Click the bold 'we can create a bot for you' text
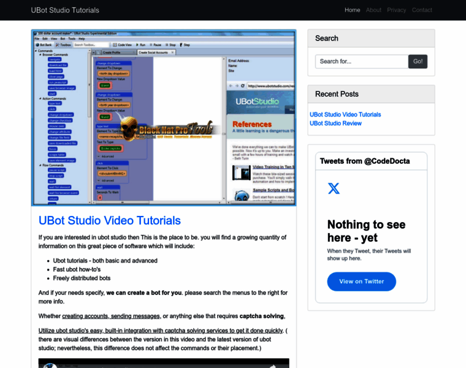The height and width of the screenshot is (368, 466). click(x=144, y=293)
